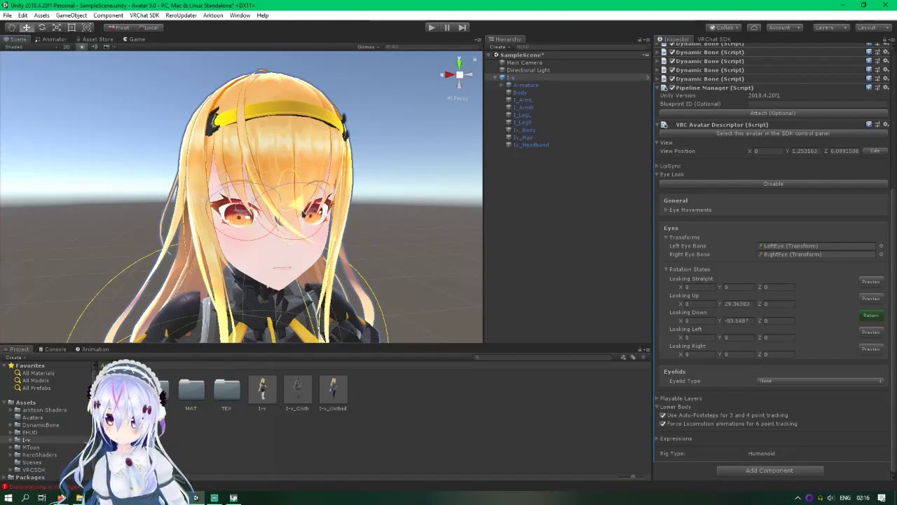897x505 pixels.
Task: Switch to the Animator tab
Action: pos(51,39)
